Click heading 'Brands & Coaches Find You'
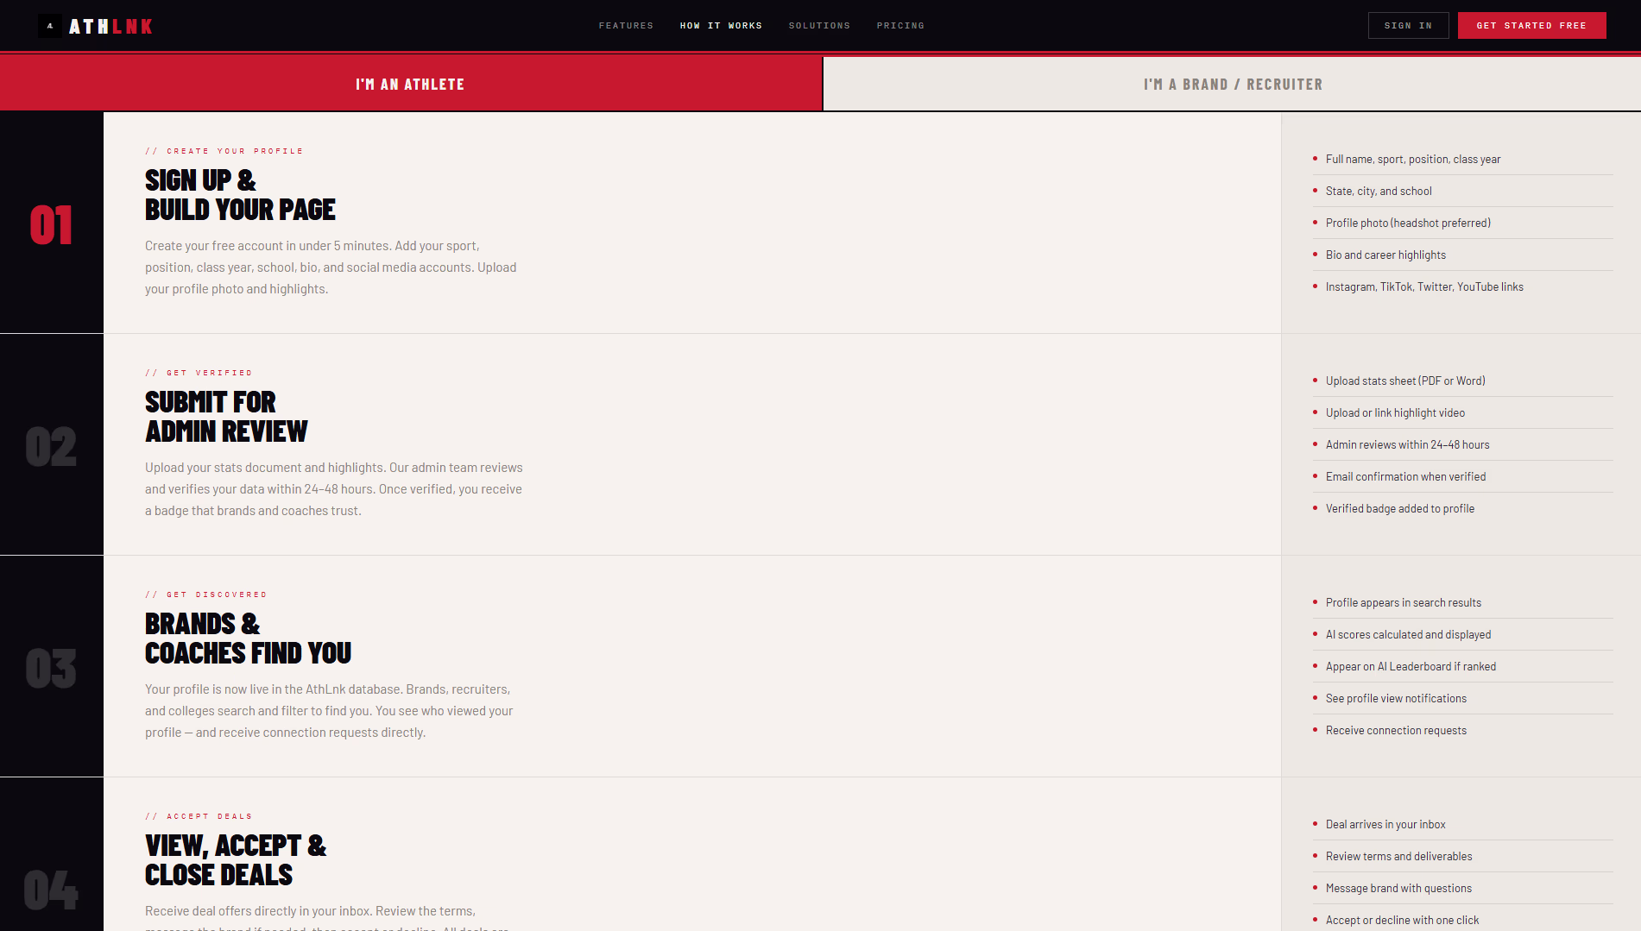 coord(248,638)
